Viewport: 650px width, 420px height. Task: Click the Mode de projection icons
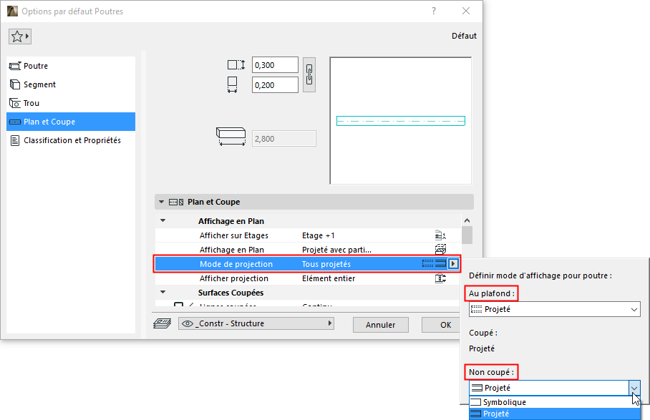click(434, 264)
